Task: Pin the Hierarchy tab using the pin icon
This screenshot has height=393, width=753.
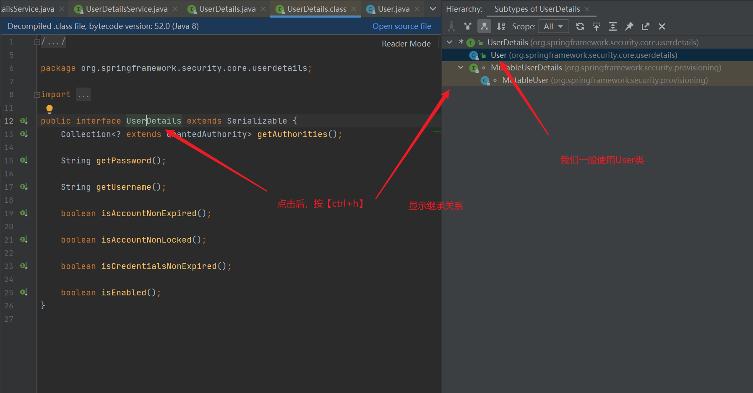Action: [629, 26]
